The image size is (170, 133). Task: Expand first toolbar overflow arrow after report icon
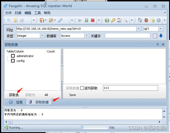(x=34, y=20)
